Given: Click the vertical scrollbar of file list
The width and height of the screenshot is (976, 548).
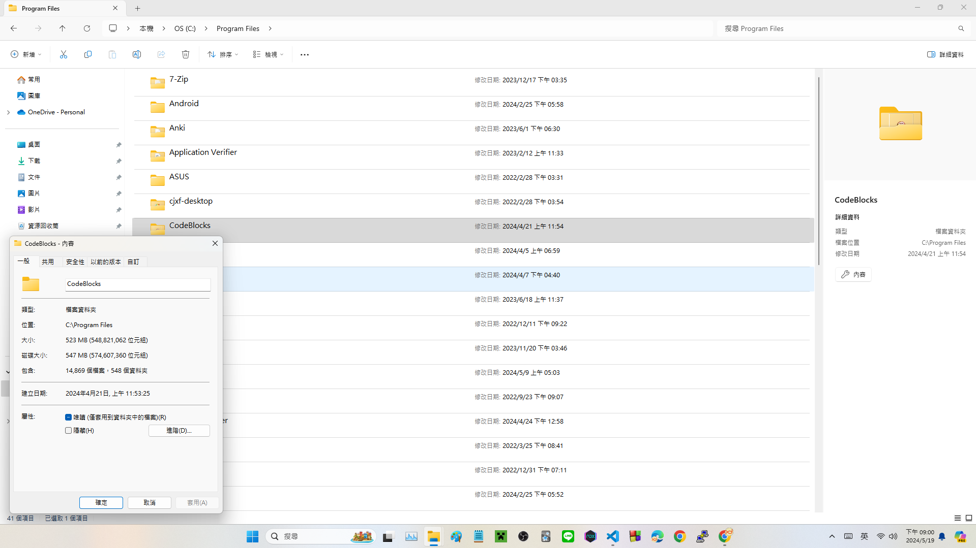Looking at the screenshot, I should (818, 173).
